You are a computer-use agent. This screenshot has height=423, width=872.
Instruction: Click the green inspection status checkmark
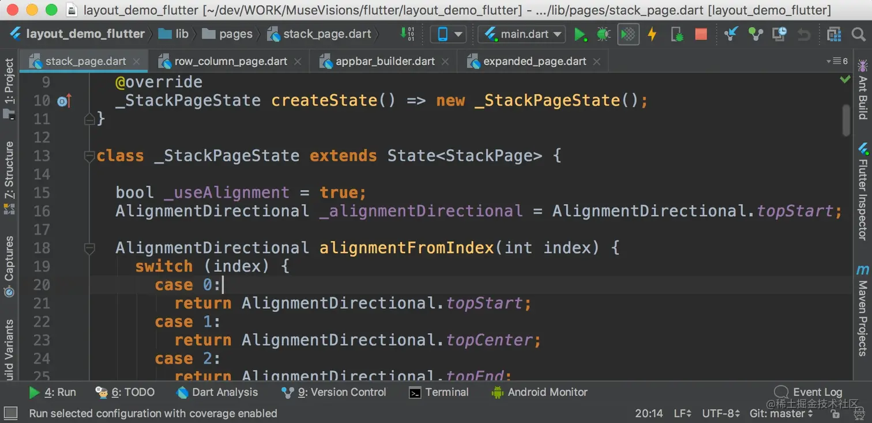(x=845, y=79)
